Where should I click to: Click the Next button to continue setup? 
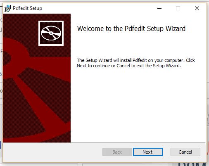pyautogui.click(x=148, y=152)
